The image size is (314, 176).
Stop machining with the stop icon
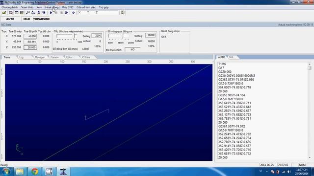61,13
